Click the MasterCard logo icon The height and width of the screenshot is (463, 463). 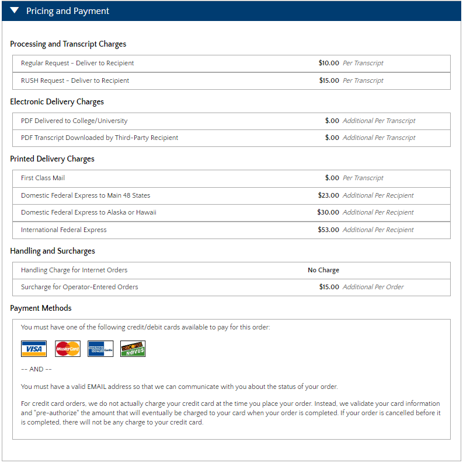(x=68, y=349)
